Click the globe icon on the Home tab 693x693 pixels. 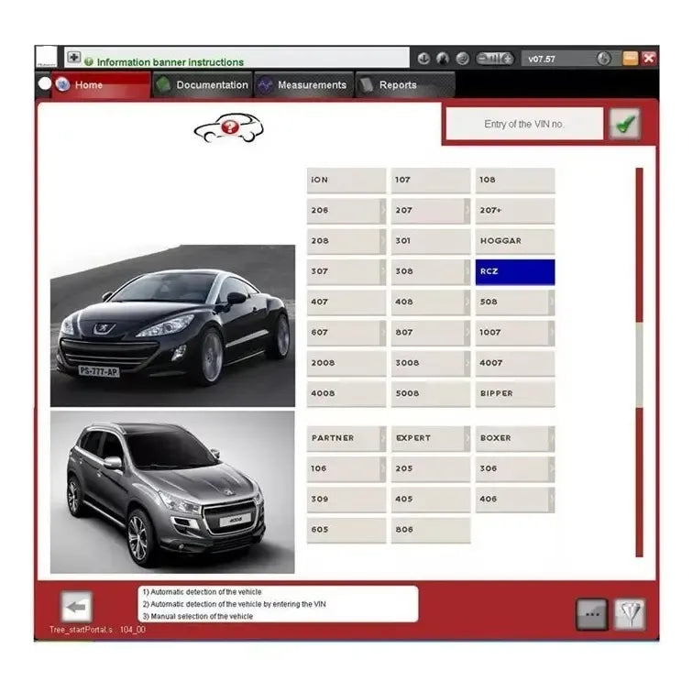[x=62, y=84]
